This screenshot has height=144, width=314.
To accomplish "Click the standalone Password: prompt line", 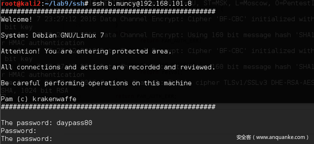I will tap(19, 131).
